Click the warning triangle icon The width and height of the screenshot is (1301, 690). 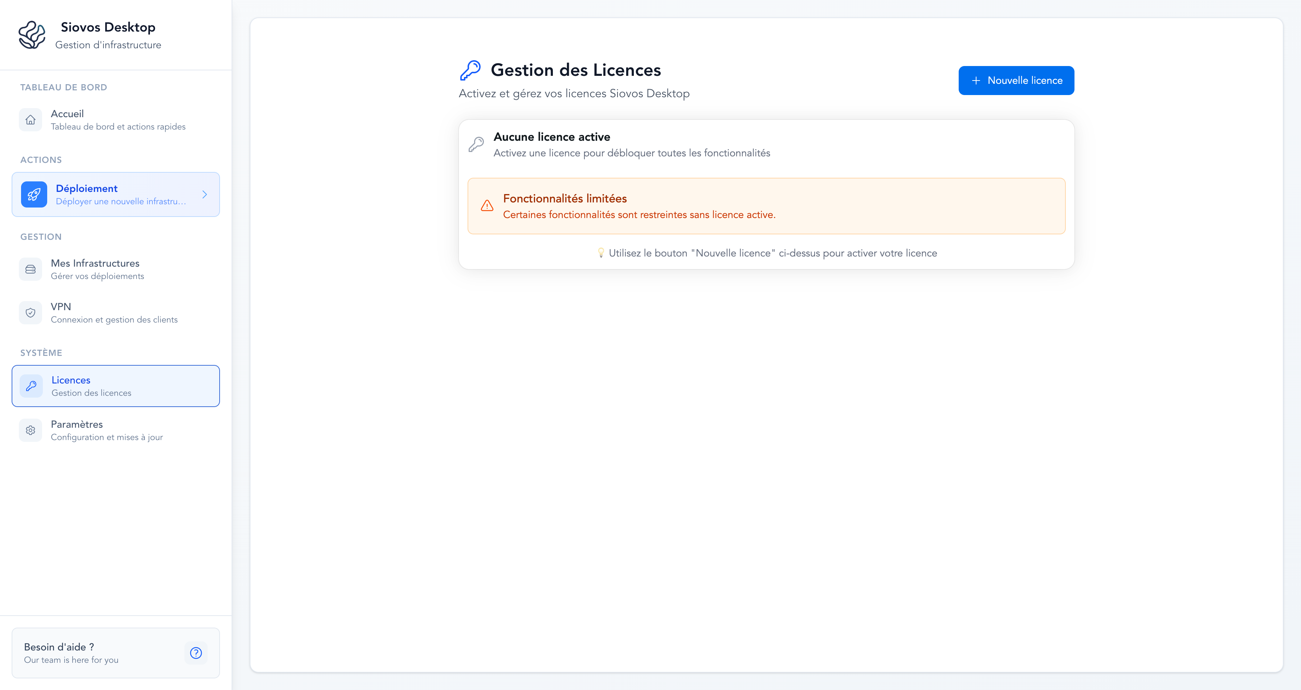487,205
